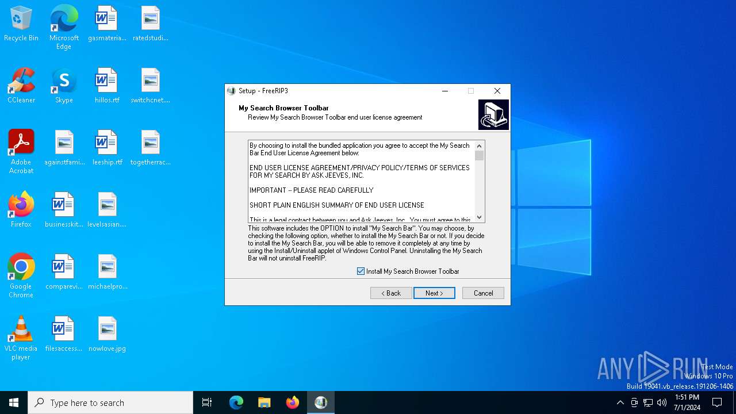Minimize the Setup - FreeRIP3 window
The image size is (736, 414).
(445, 91)
